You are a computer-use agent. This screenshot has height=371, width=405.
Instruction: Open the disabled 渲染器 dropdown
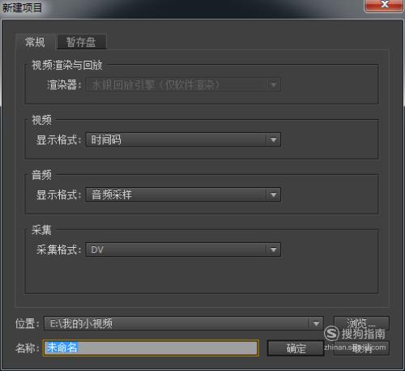pos(183,85)
